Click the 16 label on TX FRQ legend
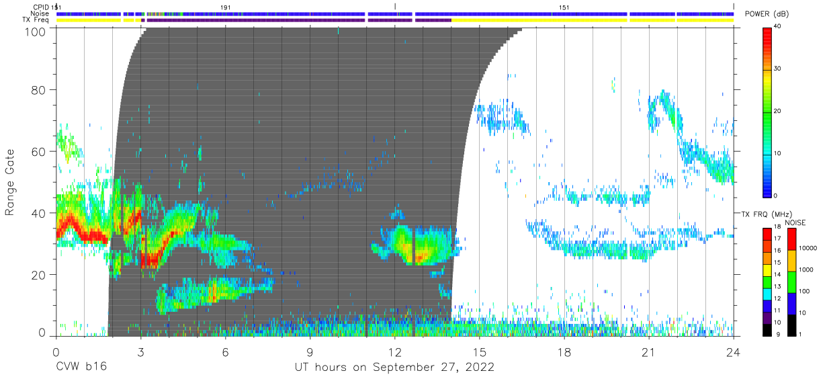The image size is (825, 381). click(778, 252)
